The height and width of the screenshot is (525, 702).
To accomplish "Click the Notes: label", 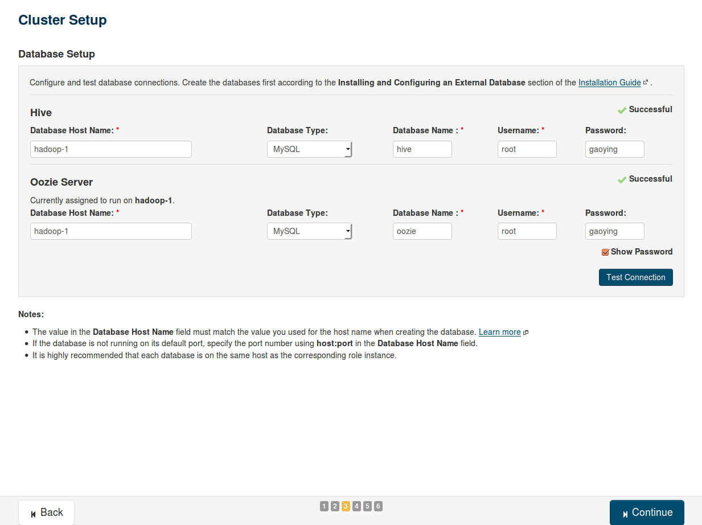I will (31, 314).
